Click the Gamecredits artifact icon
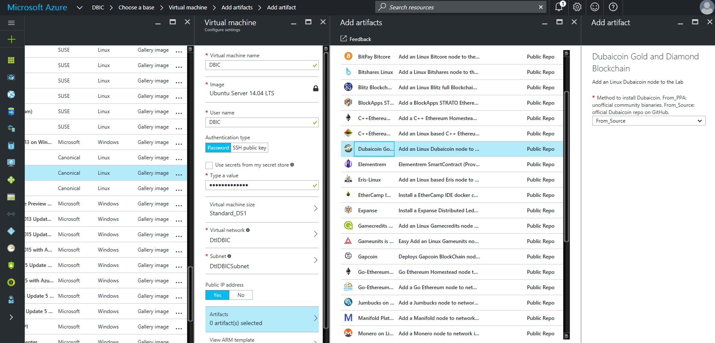This screenshot has height=343, width=715. pyautogui.click(x=348, y=226)
